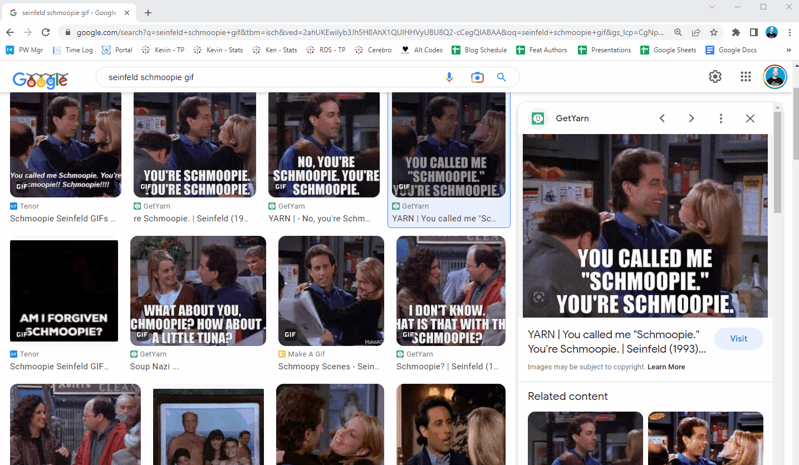Open the Tenor 'You called me Schmoopie' GIF
Image resolution: width=799 pixels, height=465 pixels.
pyautogui.click(x=66, y=145)
